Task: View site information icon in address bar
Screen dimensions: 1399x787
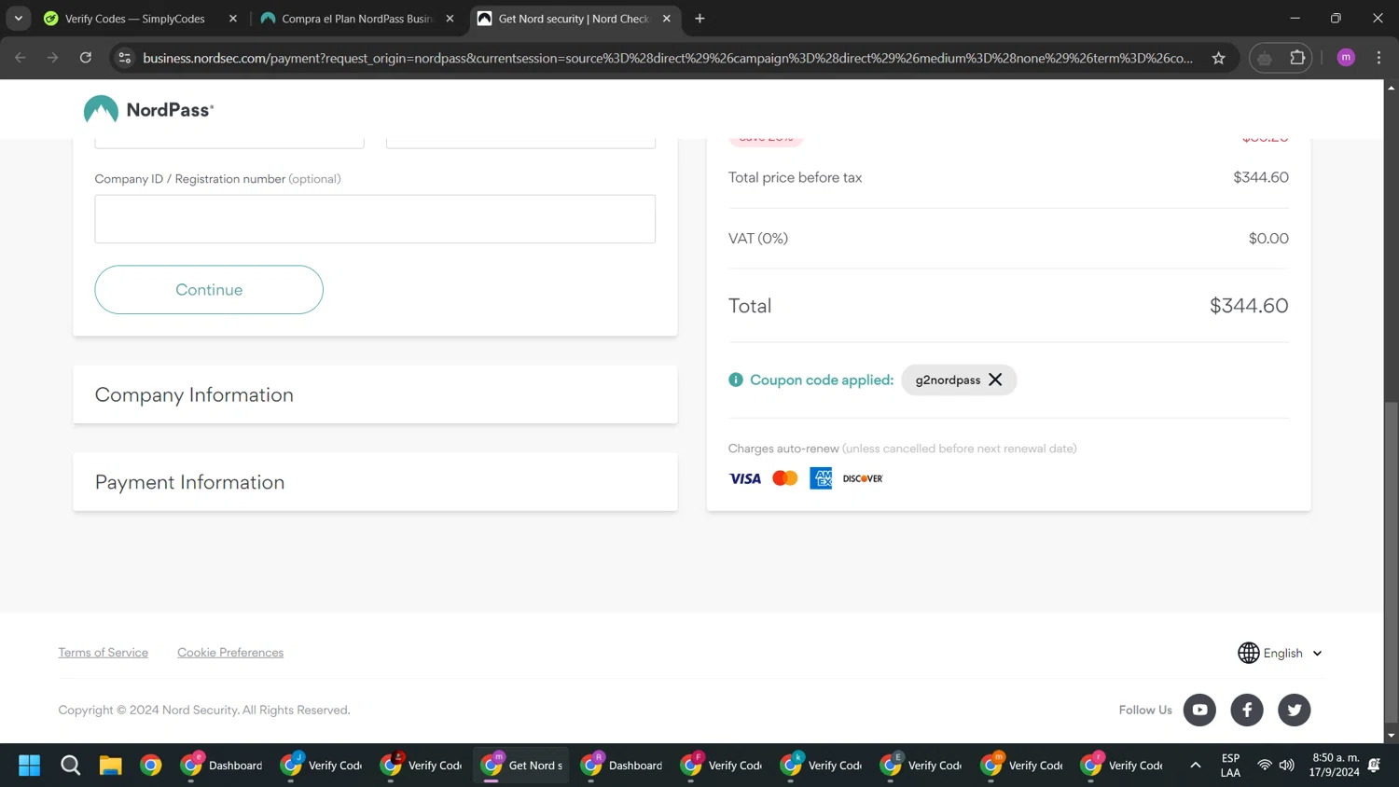Action: 124,58
